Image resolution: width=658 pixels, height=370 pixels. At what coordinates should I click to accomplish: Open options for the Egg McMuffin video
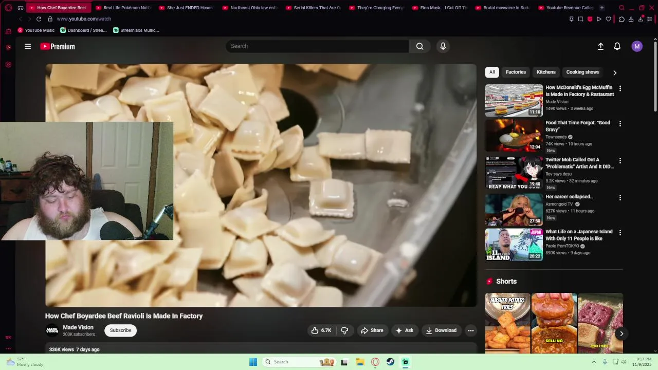click(620, 88)
